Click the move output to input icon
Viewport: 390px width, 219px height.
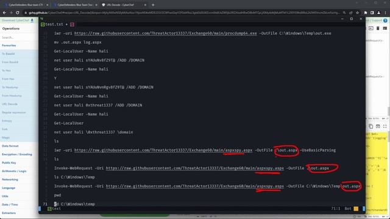pyautogui.click(x=378, y=126)
